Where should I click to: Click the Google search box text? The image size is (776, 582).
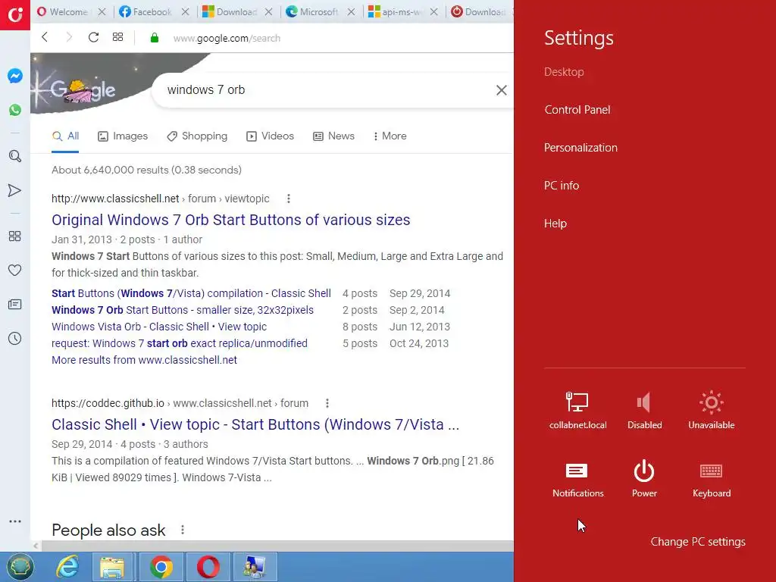pyautogui.click(x=206, y=90)
